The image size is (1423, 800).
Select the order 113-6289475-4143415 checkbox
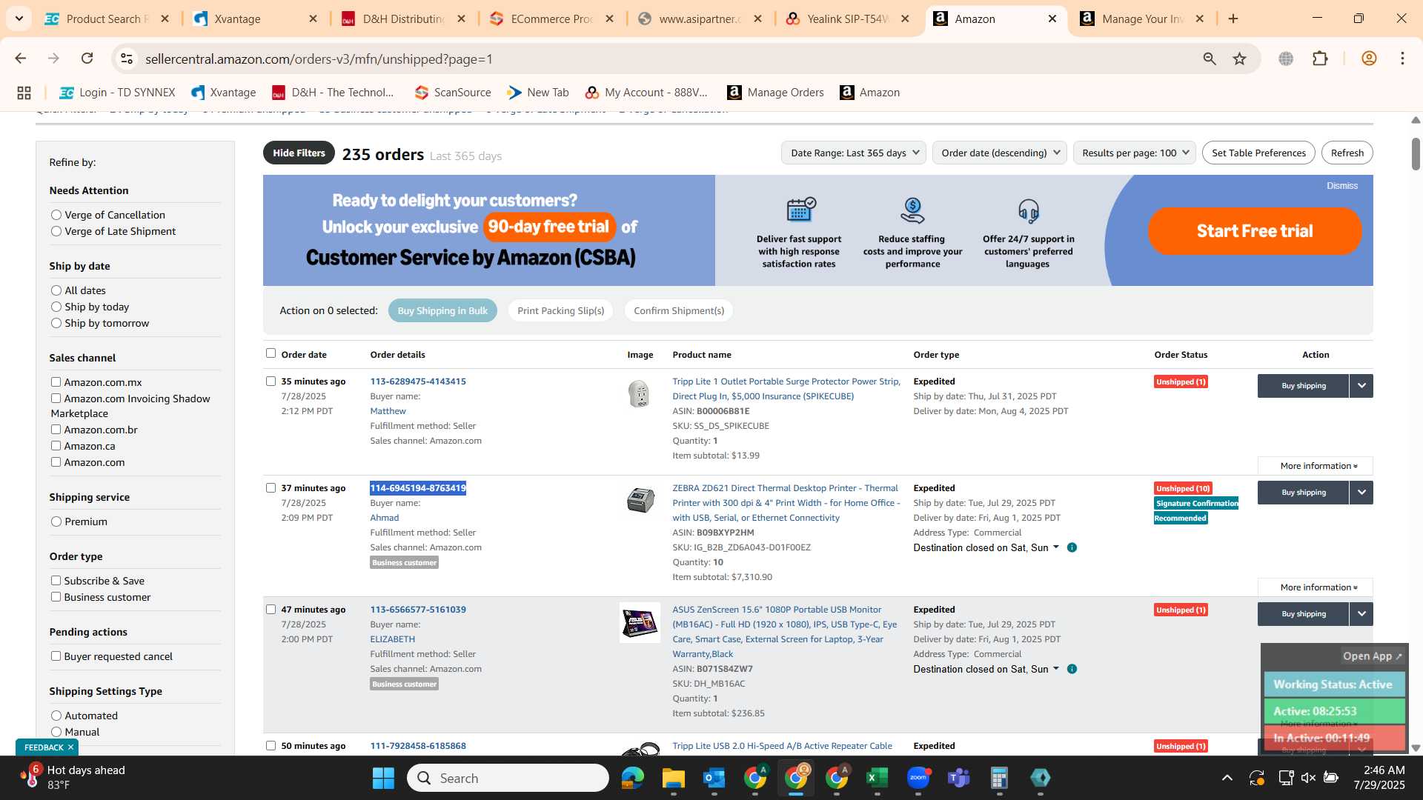coord(271,381)
